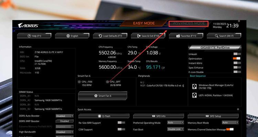Open the DDR5 Auto Booster dropdown
Screen dimensions: 258x137
(65, 116)
